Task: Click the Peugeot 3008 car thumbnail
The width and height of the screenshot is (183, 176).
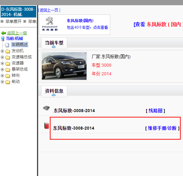Action: (64, 66)
